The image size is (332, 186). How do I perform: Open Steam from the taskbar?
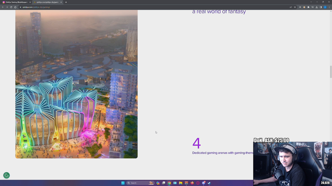coord(209,183)
